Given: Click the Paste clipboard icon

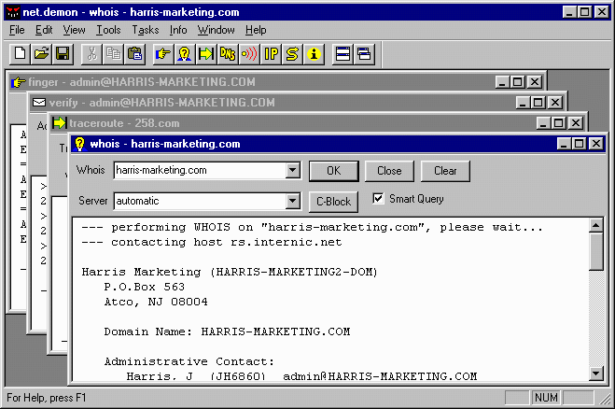Looking at the screenshot, I should 134,54.
